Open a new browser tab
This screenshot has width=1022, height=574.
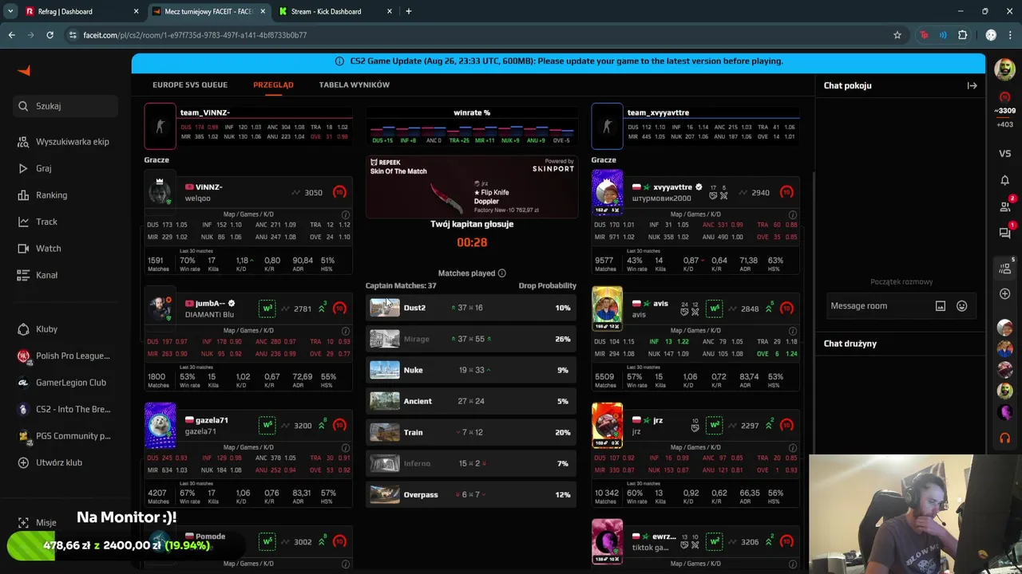(x=408, y=11)
